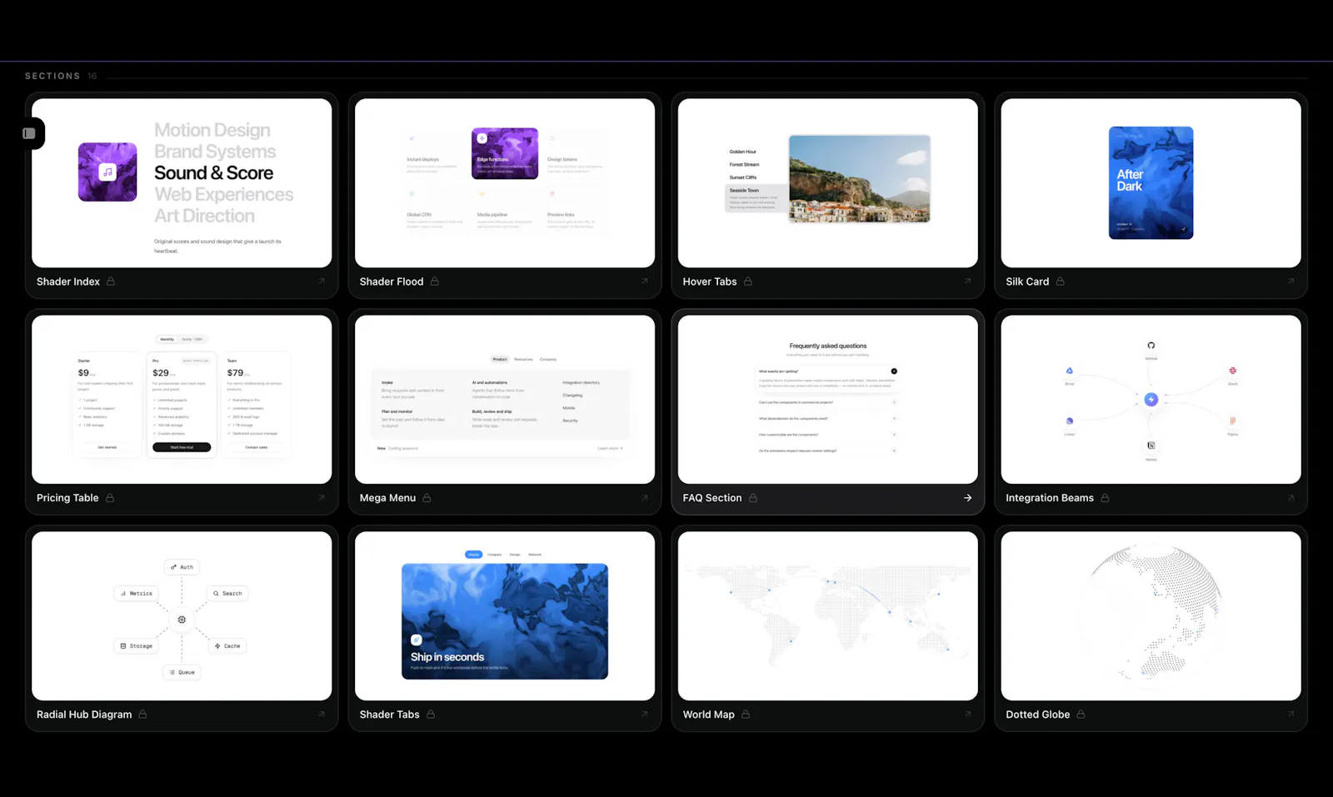Click the lock icon beside Hover Tabs
This screenshot has width=1333, height=797.
(x=748, y=281)
